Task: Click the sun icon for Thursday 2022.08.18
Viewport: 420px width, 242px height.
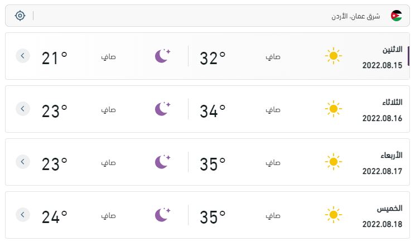Action: [334, 215]
